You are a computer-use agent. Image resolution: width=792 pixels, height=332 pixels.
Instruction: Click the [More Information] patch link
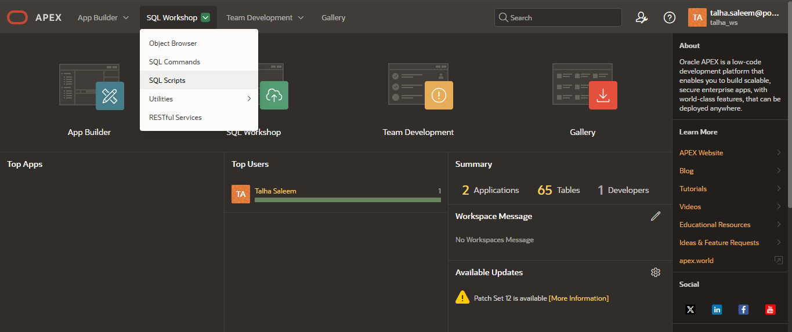click(578, 298)
